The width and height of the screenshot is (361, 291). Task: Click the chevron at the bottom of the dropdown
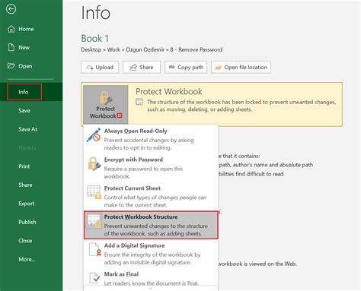click(x=151, y=288)
